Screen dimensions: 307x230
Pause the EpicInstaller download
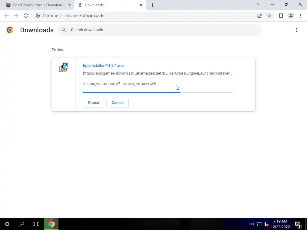click(x=94, y=103)
